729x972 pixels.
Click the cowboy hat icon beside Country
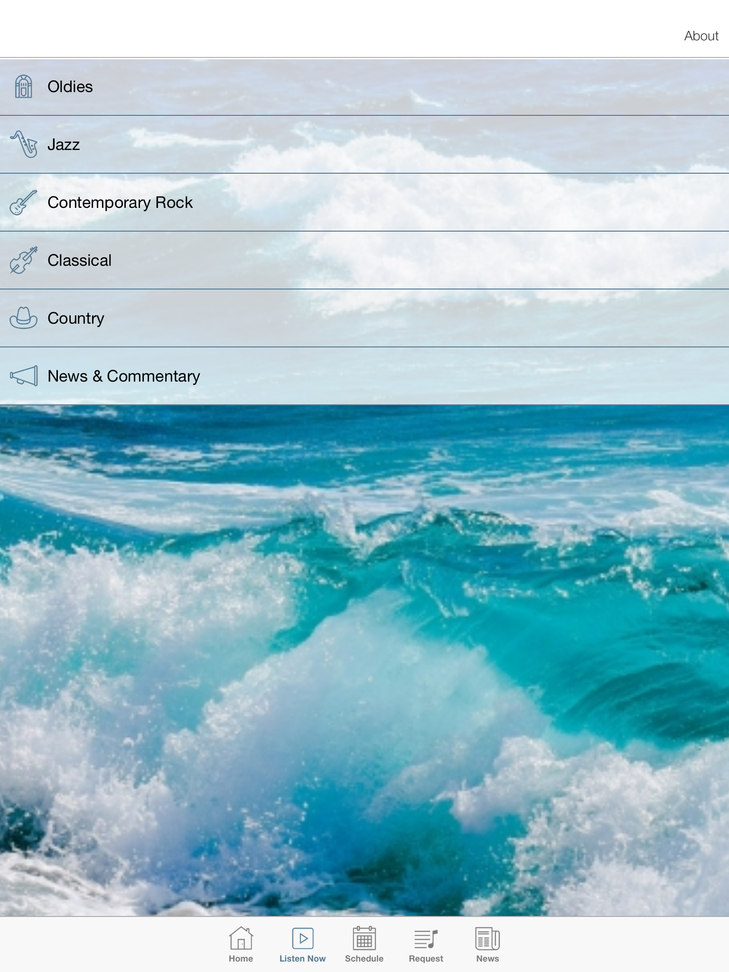(x=23, y=318)
